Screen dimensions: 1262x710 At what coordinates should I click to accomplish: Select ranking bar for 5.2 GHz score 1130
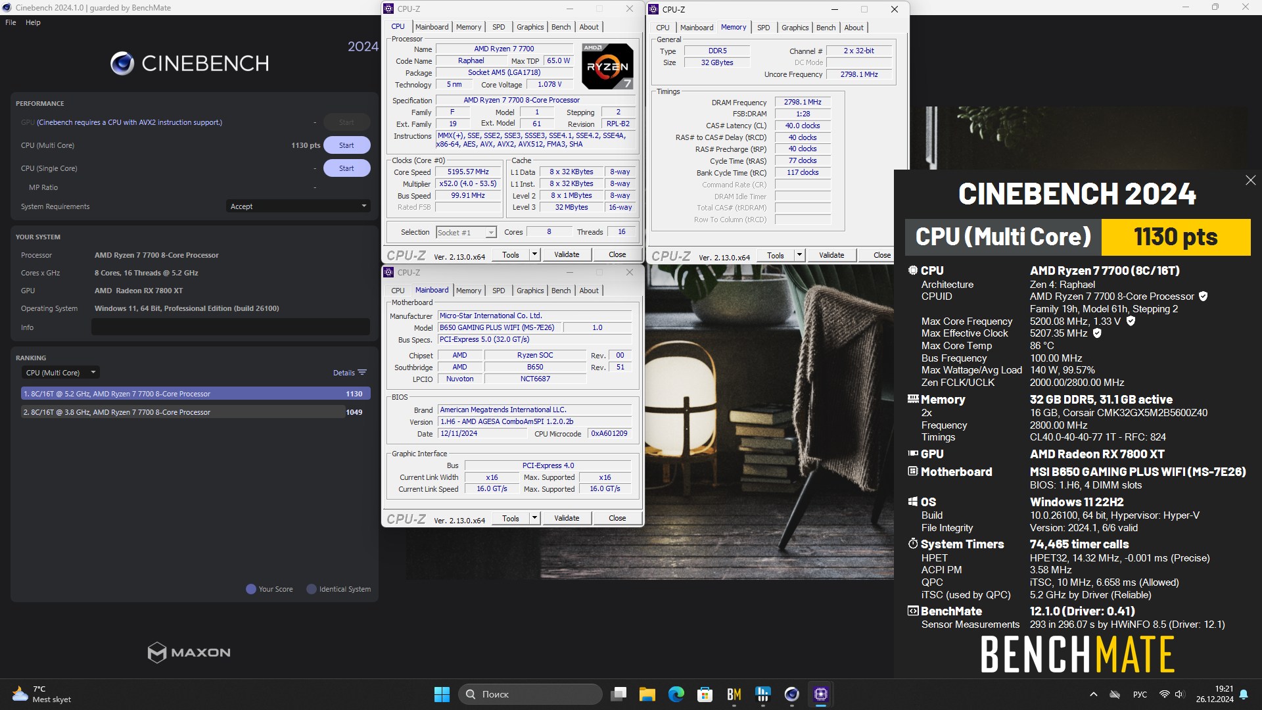pos(196,394)
